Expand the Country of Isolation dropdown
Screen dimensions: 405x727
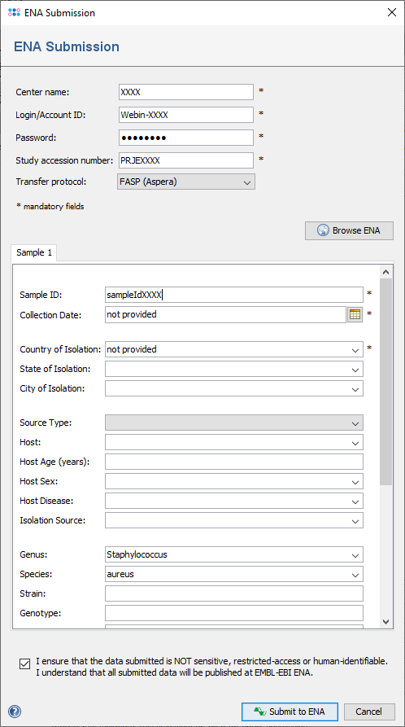(355, 350)
